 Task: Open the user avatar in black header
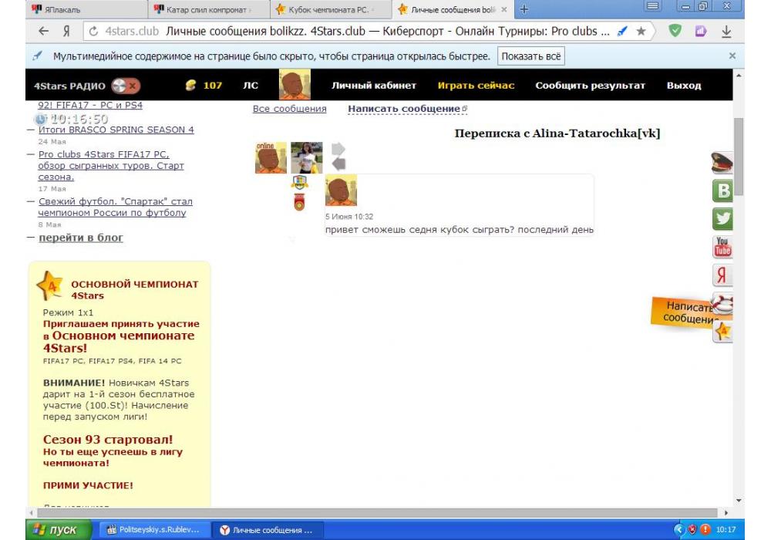coord(295,85)
